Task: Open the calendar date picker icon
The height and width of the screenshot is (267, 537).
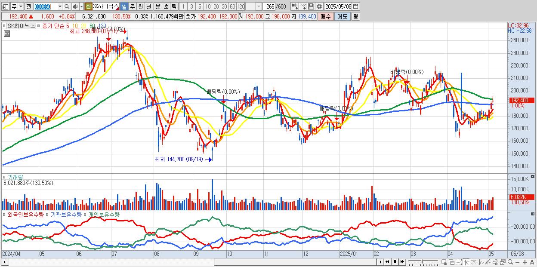Action: coord(355,6)
